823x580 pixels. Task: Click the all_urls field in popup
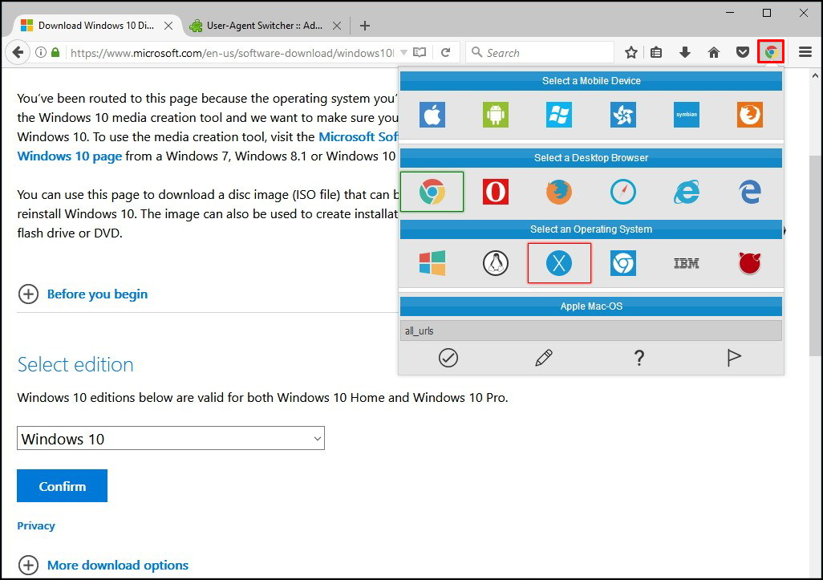pyautogui.click(x=591, y=331)
